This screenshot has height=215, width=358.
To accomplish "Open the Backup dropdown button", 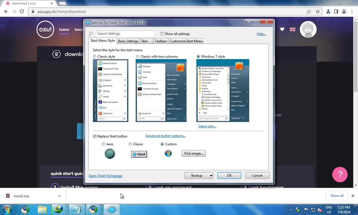I will pyautogui.click(x=199, y=176).
